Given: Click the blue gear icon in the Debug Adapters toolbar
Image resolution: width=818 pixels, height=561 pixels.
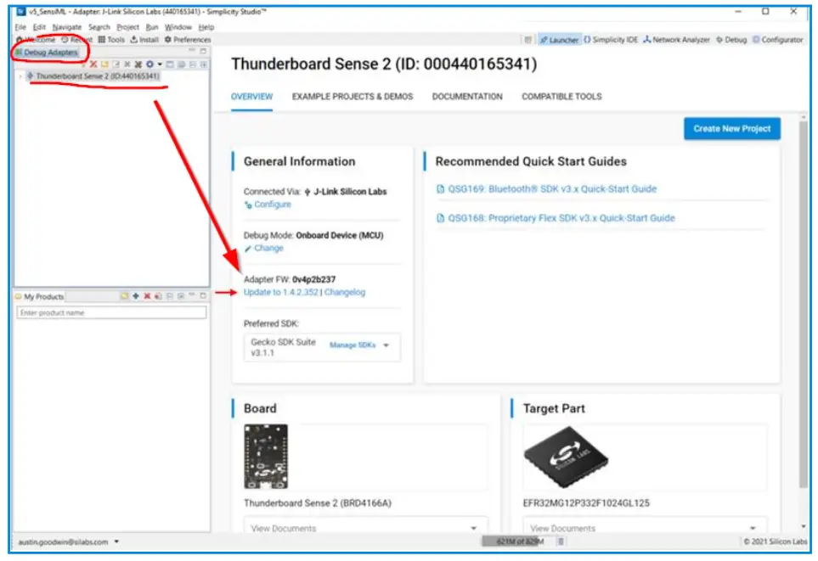Looking at the screenshot, I should point(149,65).
